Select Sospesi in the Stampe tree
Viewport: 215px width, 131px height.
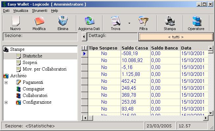point(30,62)
